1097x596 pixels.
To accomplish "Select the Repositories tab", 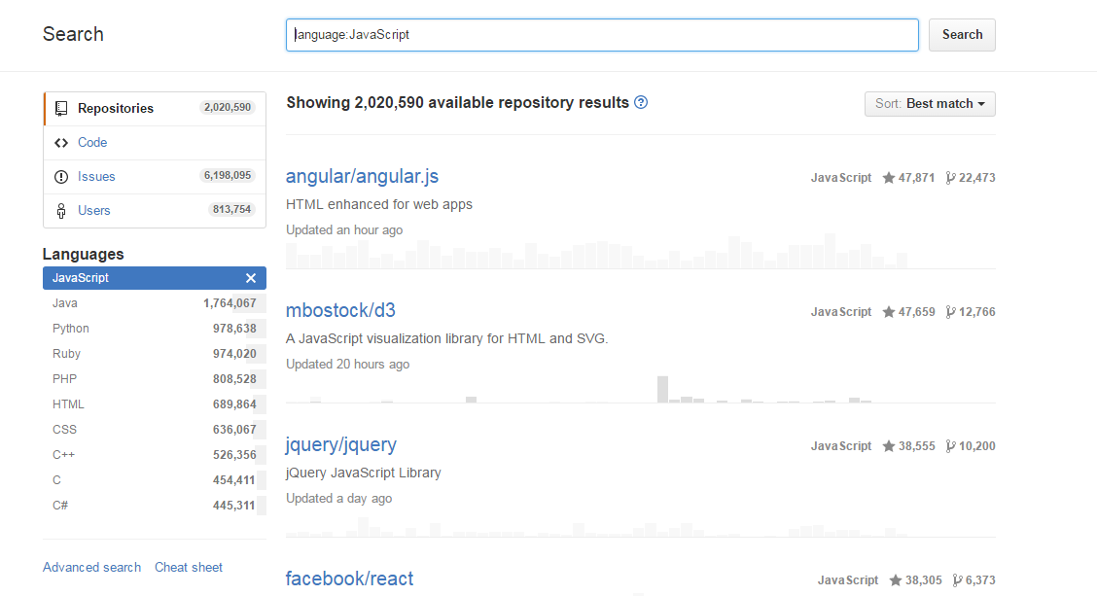I will pos(155,109).
